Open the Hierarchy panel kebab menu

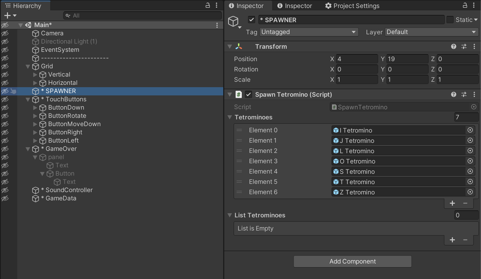click(x=217, y=5)
